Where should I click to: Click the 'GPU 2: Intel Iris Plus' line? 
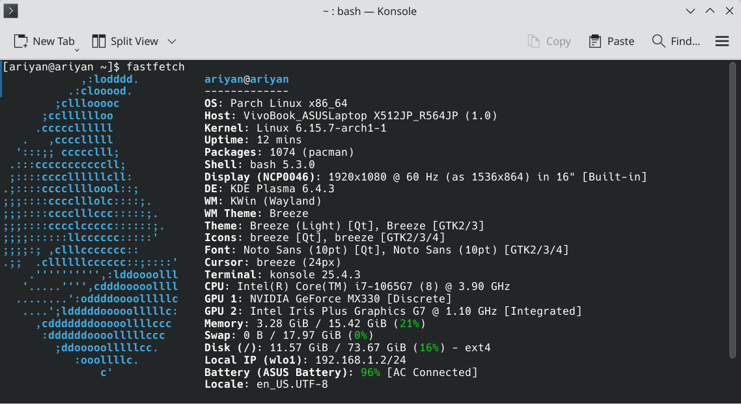(x=393, y=311)
